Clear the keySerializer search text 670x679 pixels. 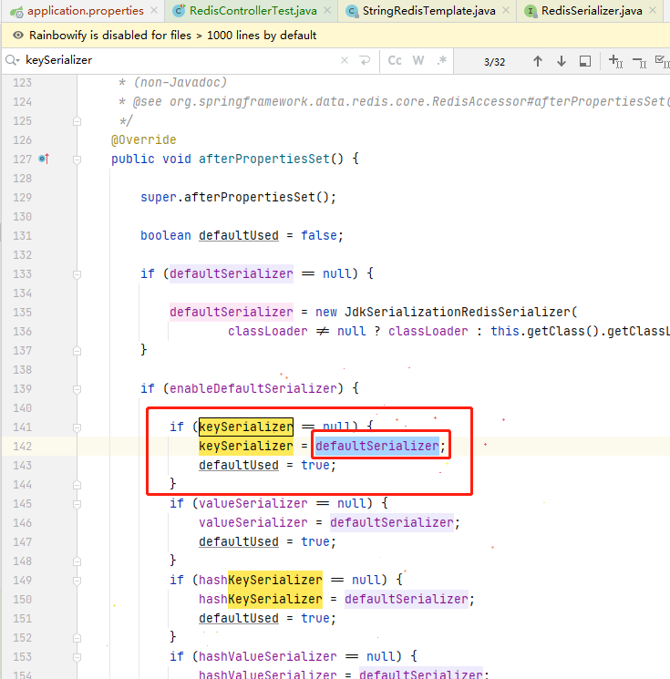point(345,61)
